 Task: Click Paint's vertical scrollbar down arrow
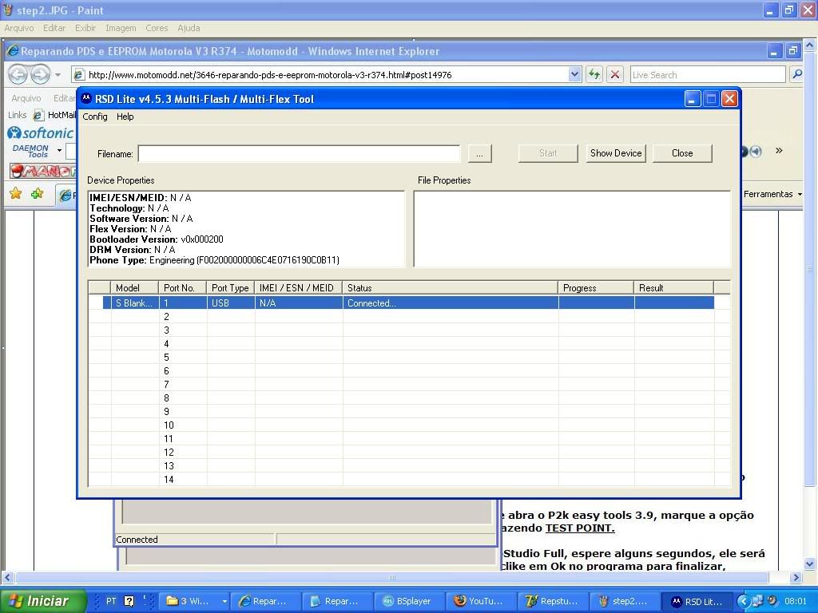click(809, 564)
